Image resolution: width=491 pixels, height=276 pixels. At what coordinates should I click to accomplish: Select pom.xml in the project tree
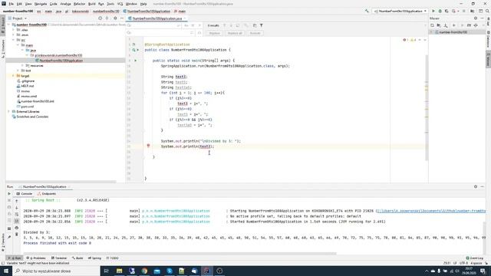point(28,107)
